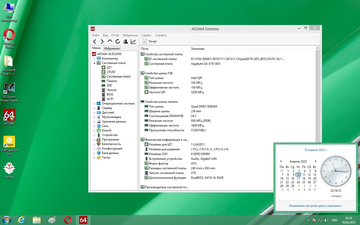Refresh the current AIDA64 page

118,41
